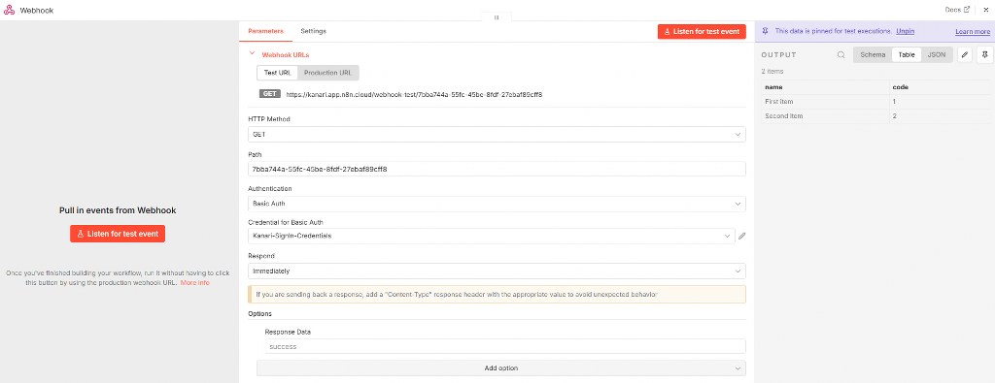The image size is (995, 383).
Task: Click top-right Listen for test event button
Action: (702, 32)
